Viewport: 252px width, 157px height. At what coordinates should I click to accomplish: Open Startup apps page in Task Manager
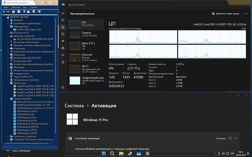[x=63, y=41]
